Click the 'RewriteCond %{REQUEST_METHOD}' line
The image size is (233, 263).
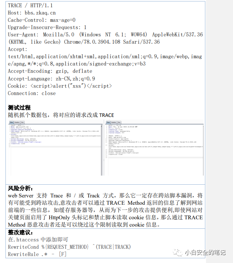pyautogui.click(x=69, y=247)
